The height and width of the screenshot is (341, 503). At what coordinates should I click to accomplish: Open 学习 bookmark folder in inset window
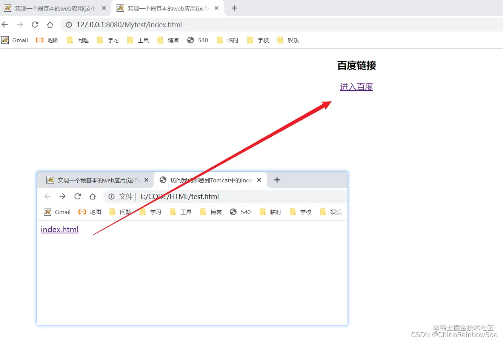(x=151, y=212)
